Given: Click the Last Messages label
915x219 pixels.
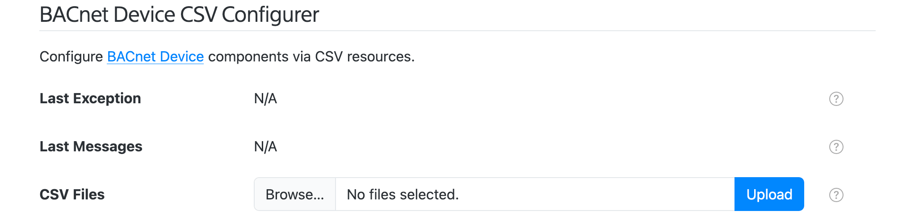Looking at the screenshot, I should 91,146.
